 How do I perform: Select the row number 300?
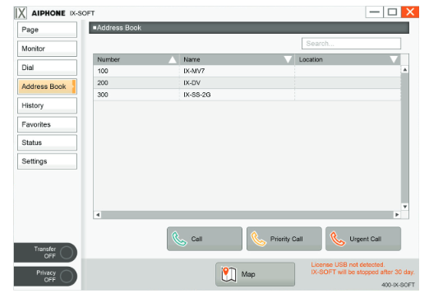coord(103,95)
